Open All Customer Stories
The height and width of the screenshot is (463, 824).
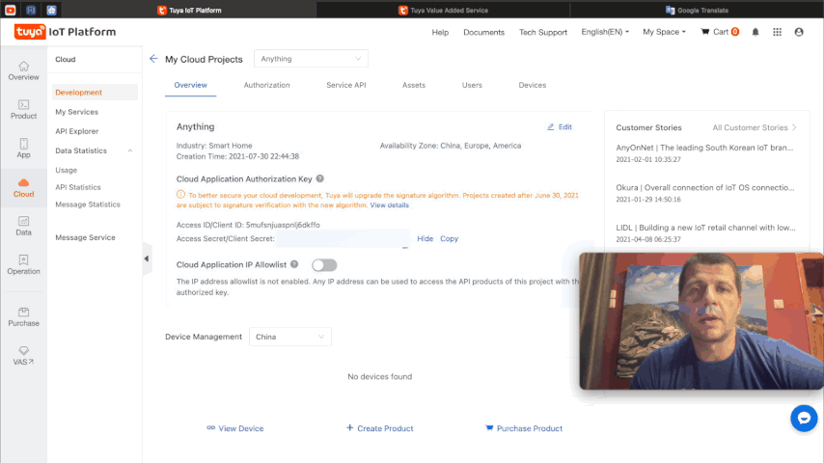tap(755, 127)
